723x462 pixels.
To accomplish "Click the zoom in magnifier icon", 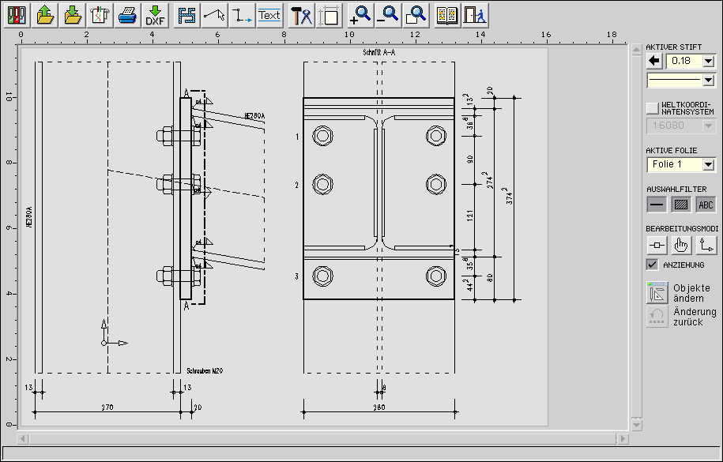I will click(x=361, y=14).
